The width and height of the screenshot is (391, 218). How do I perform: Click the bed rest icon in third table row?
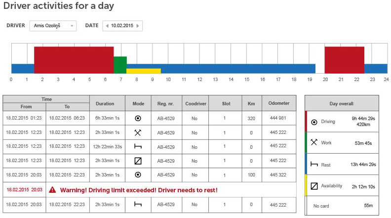138,147
